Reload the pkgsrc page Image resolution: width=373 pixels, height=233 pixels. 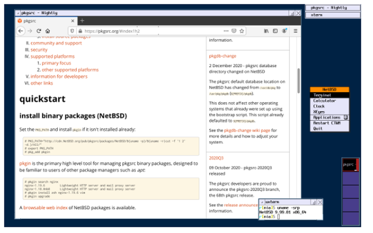(x=39, y=31)
